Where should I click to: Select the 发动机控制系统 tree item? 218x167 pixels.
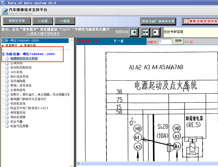point(20,67)
